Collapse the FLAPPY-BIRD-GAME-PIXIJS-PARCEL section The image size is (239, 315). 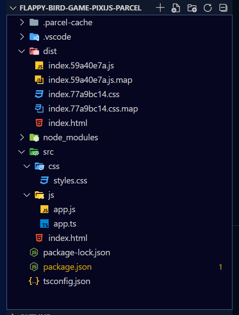click(x=13, y=8)
